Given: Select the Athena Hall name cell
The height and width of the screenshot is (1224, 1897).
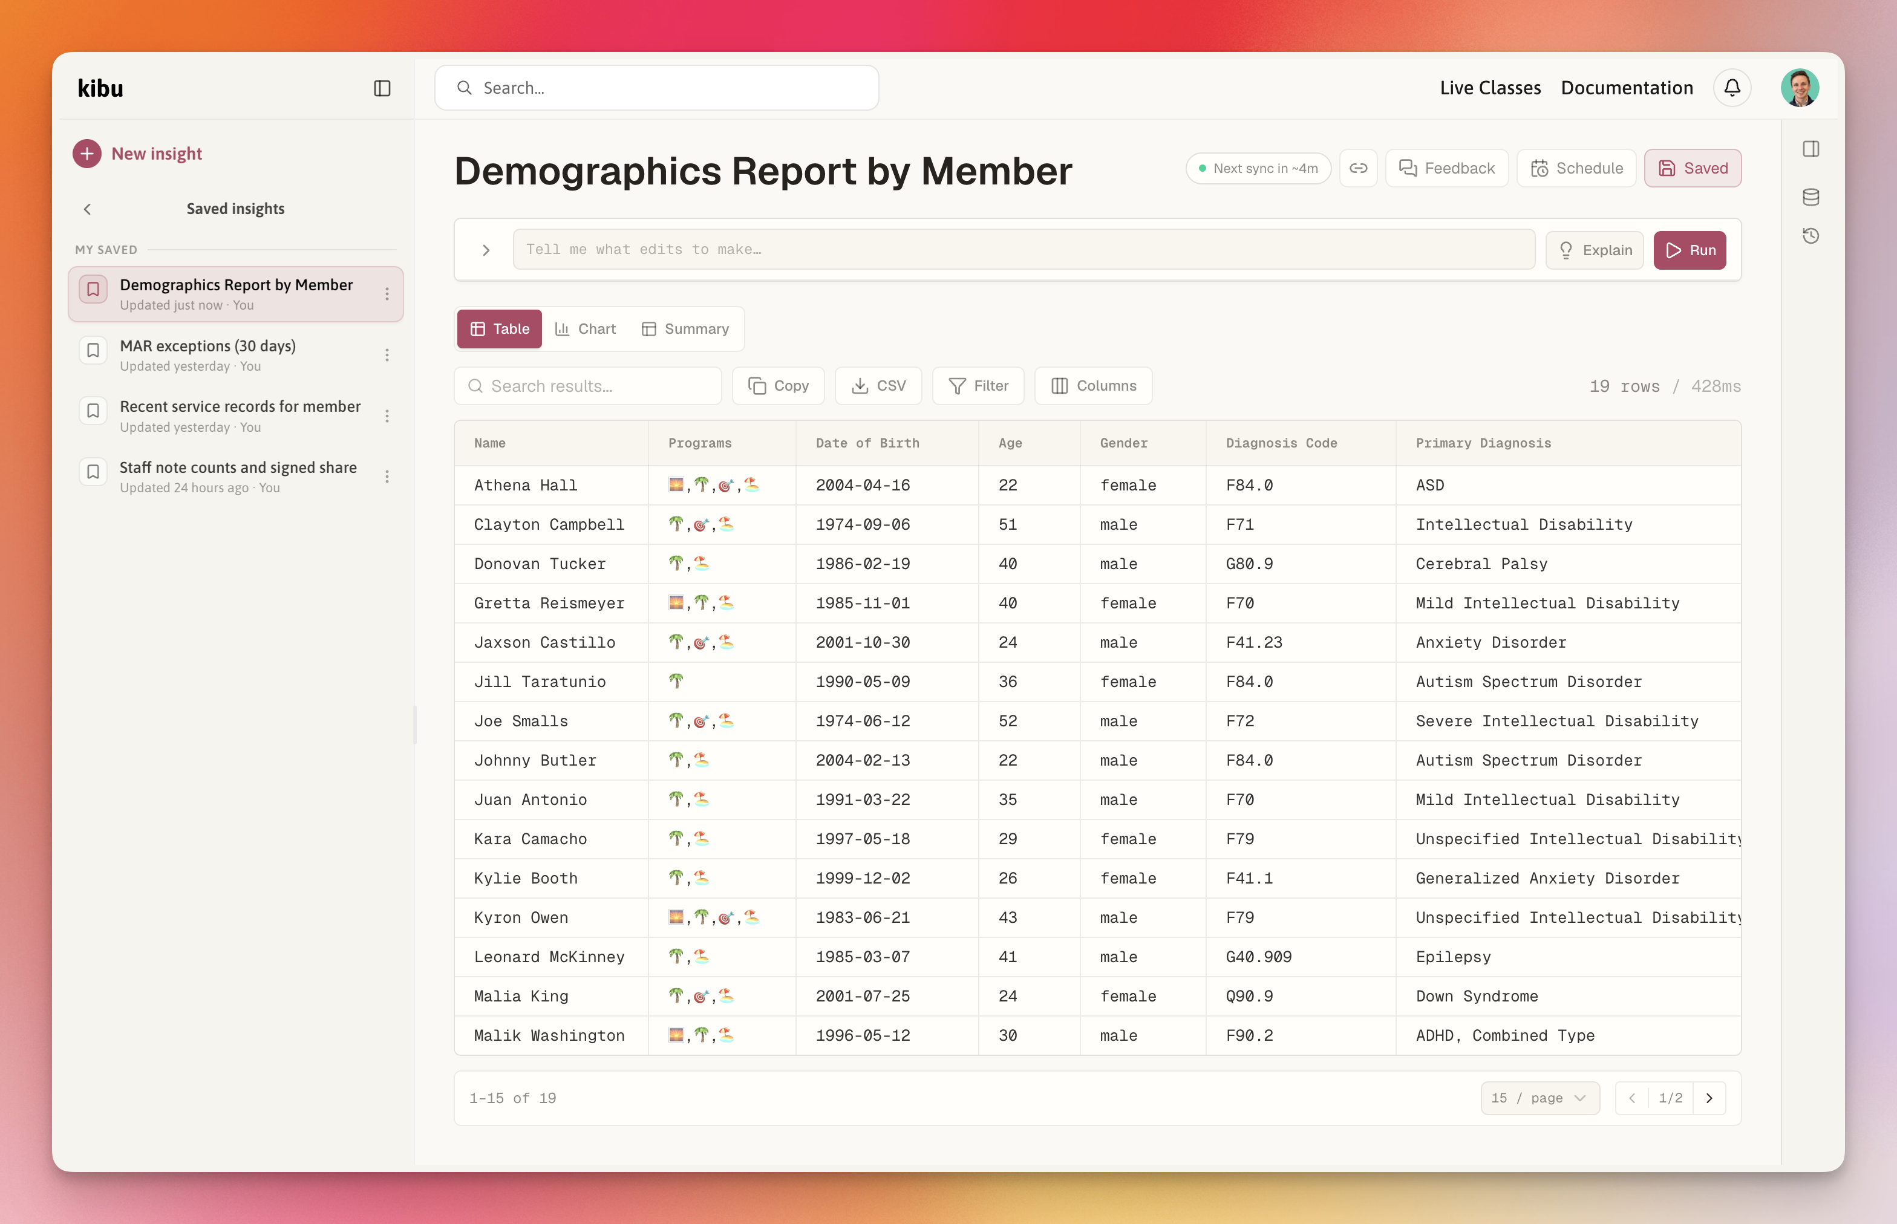Looking at the screenshot, I should coord(551,486).
